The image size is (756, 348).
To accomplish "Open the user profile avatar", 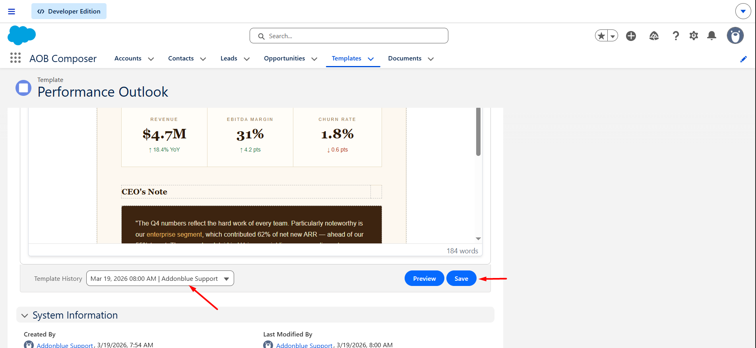I will point(735,36).
